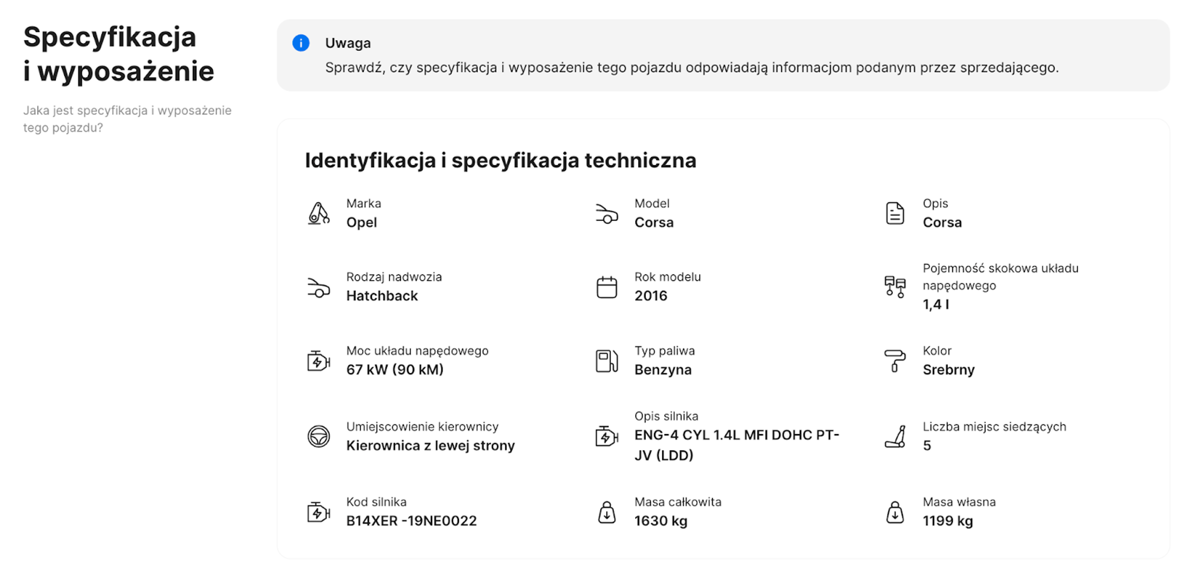Click the label 'Marka'

[x=364, y=203]
